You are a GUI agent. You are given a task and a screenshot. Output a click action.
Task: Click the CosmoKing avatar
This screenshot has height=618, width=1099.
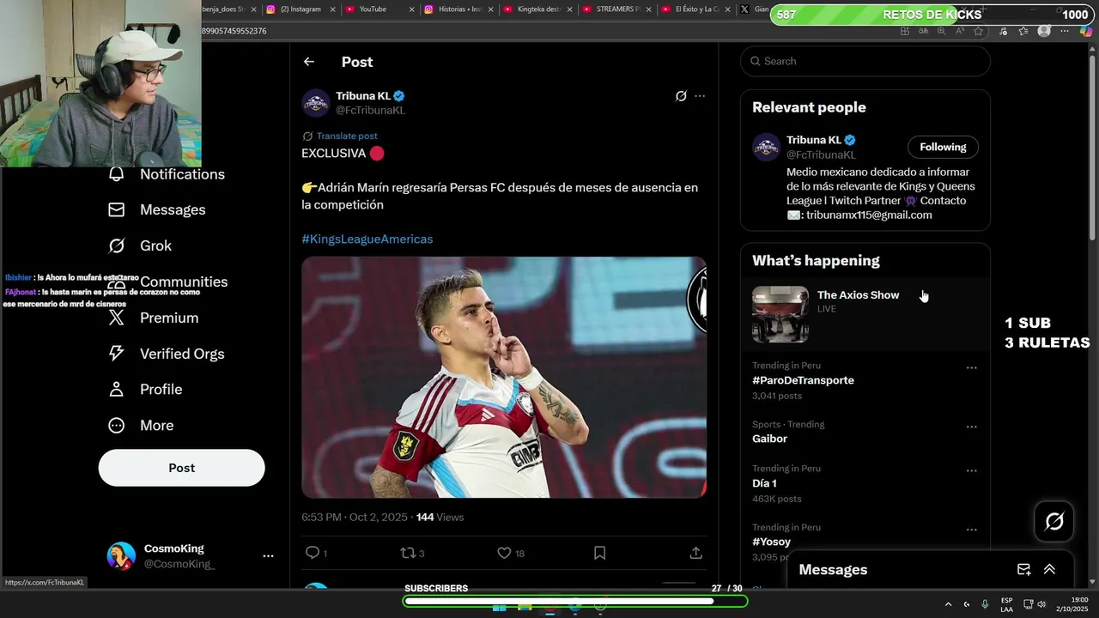coord(121,556)
